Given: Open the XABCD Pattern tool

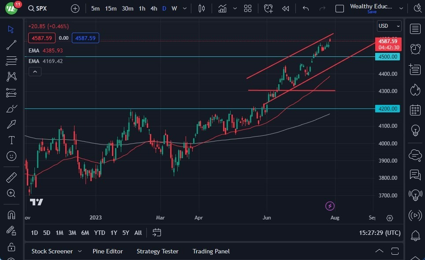Looking at the screenshot, I should pos(11,77).
